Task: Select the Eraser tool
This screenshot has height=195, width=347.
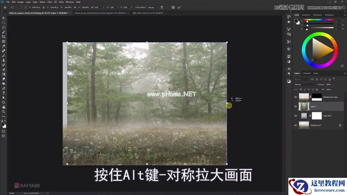Action: click(x=4, y=69)
